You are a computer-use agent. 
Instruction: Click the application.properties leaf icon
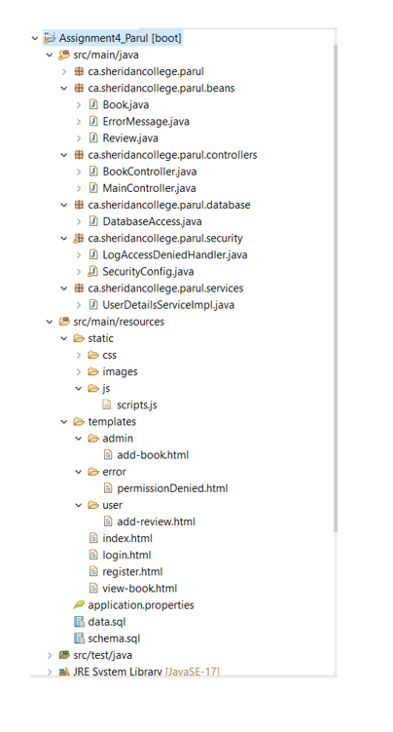coord(79,605)
